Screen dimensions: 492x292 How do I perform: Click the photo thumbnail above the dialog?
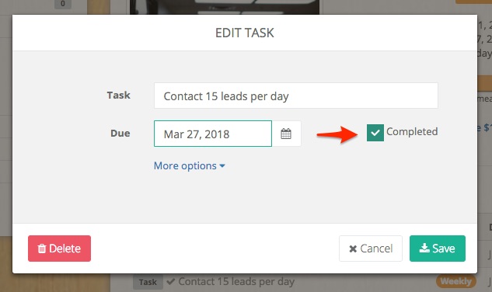tap(225, 7)
